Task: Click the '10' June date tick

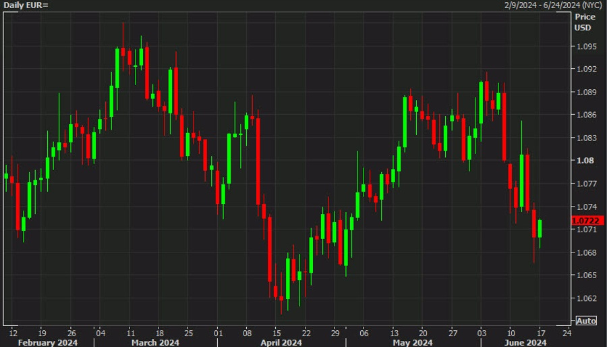Action: coord(511,333)
